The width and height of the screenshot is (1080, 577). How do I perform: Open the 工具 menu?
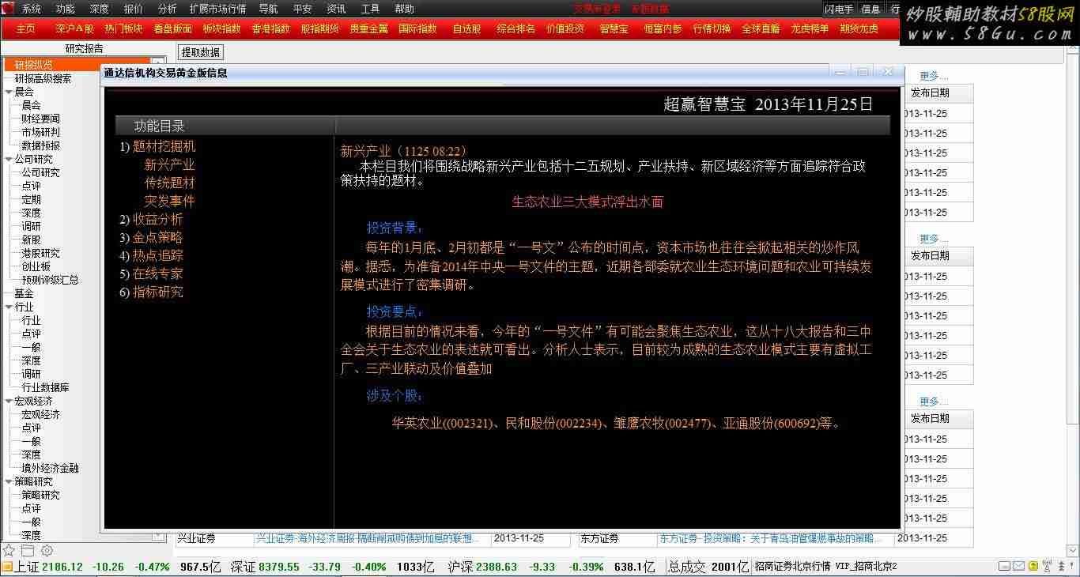370,9
